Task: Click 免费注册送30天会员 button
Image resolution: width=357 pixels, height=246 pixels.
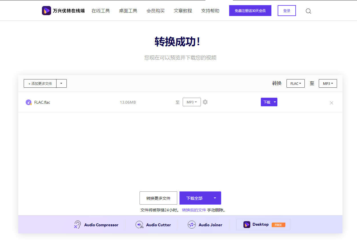Action: 250,11
